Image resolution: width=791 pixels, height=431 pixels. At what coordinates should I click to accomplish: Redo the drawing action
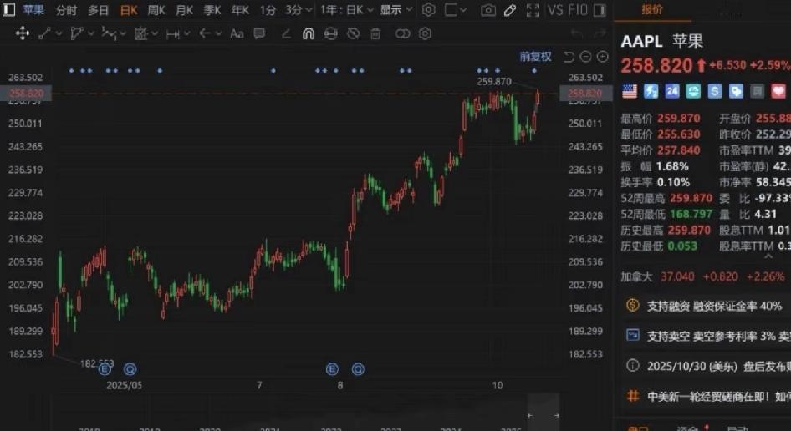coord(600,33)
